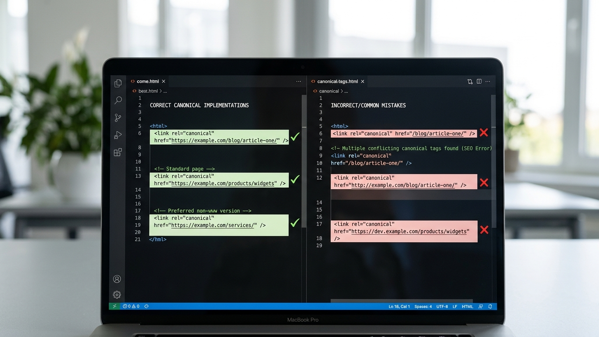
Task: Open More Actions menu of right editor group
Action: 488,81
